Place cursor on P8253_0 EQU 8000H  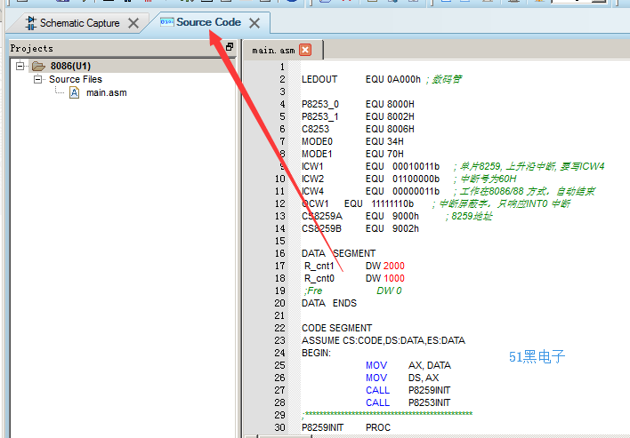click(358, 104)
